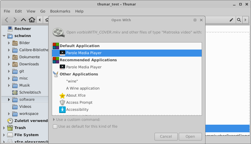Expand the Calibre-Bibliothek folder node
The image size is (251, 144).
(x=9, y=50)
